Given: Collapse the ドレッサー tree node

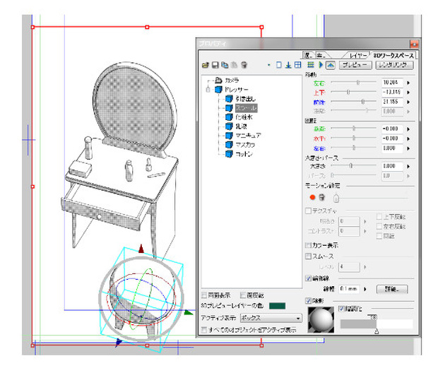Looking at the screenshot, I should click(x=208, y=90).
